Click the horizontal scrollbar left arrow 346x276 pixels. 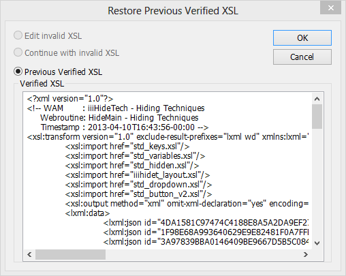click(x=29, y=254)
